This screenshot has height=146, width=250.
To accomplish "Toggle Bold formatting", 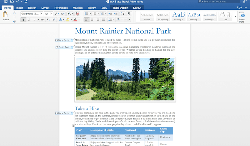I will 23,20.
